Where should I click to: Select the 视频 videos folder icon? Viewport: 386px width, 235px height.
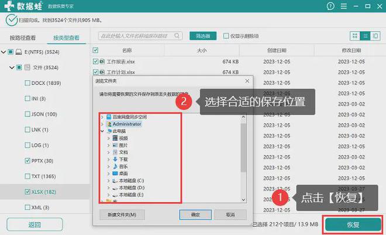[115, 138]
